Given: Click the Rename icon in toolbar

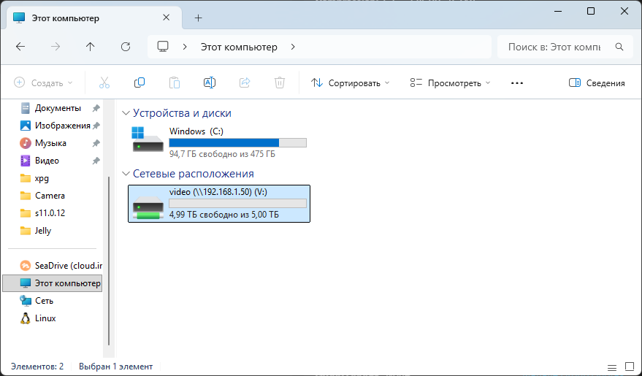Looking at the screenshot, I should 209,83.
